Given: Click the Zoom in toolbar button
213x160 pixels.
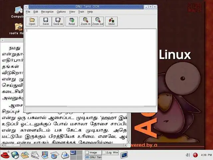Looking at the screenshot, I should point(86,21).
